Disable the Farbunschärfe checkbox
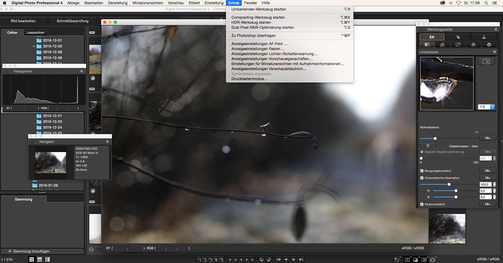The image size is (503, 263). (422, 204)
